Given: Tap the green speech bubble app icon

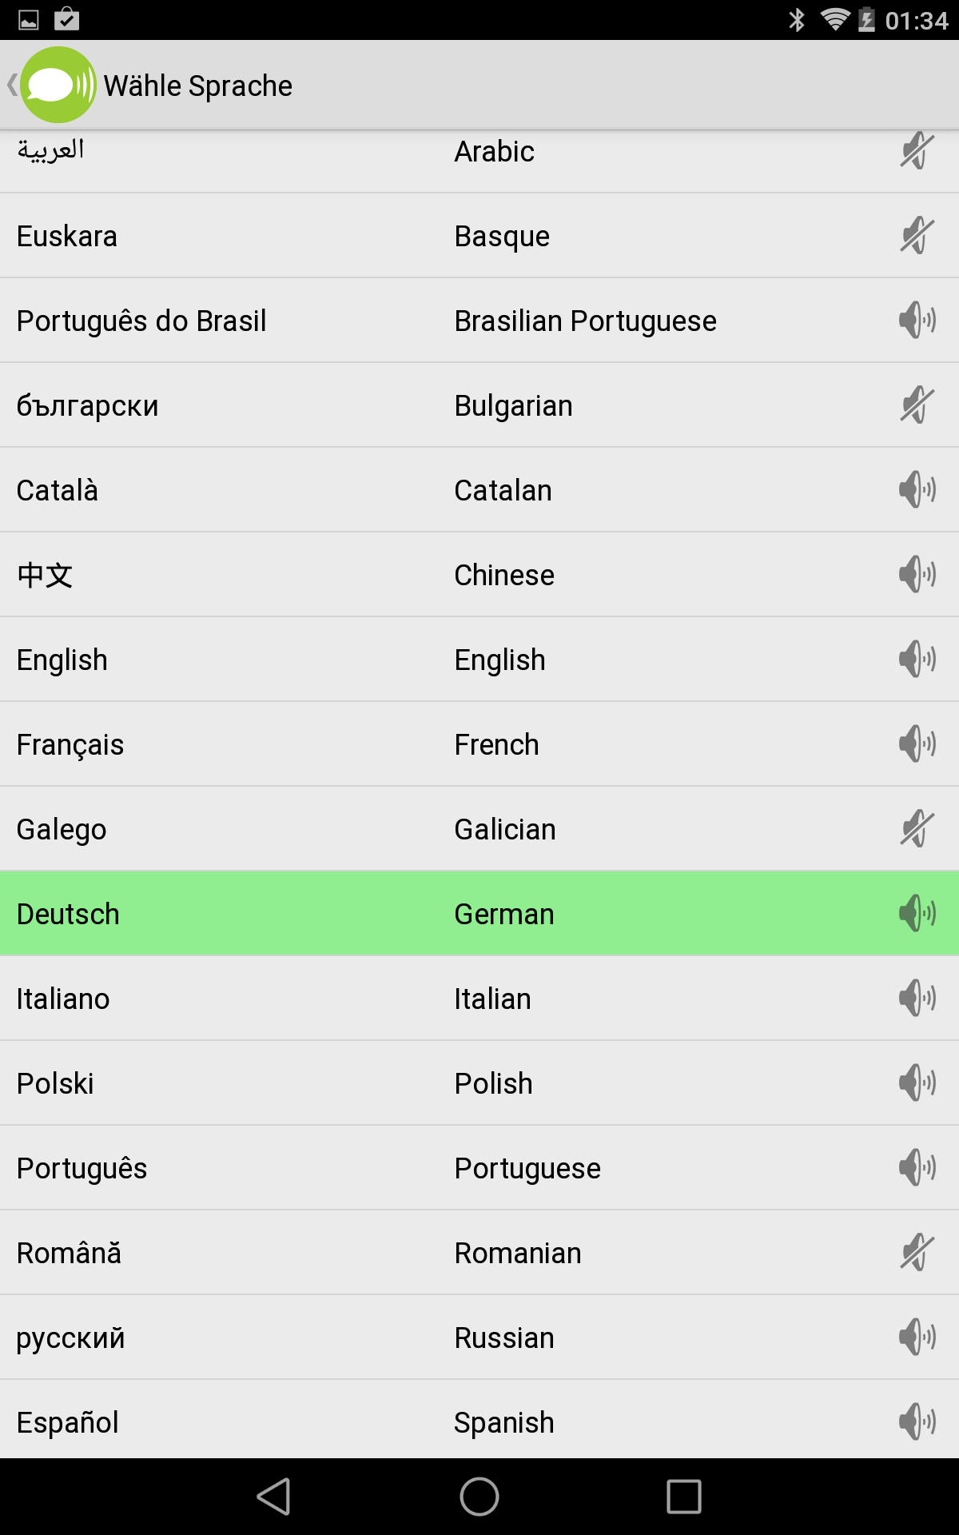Looking at the screenshot, I should (x=58, y=85).
